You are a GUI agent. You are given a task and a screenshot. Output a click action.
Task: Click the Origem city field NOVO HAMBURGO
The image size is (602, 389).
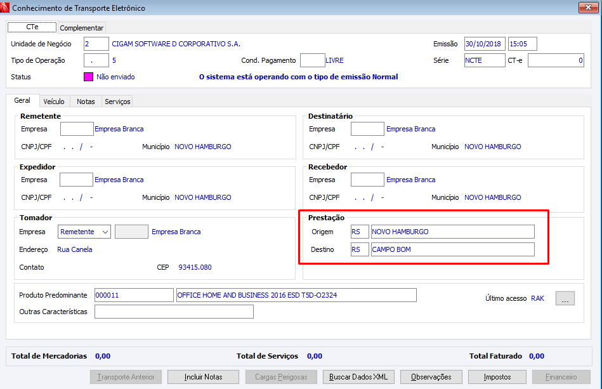click(x=453, y=232)
